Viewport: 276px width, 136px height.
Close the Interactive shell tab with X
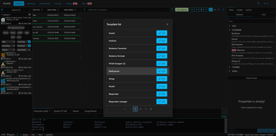49,111
